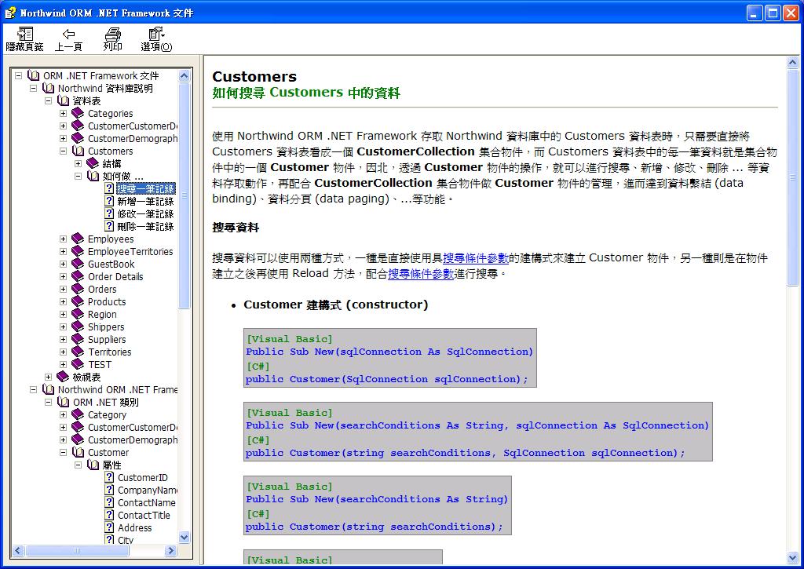
Task: Click the Territories book icon
Action: (x=78, y=352)
